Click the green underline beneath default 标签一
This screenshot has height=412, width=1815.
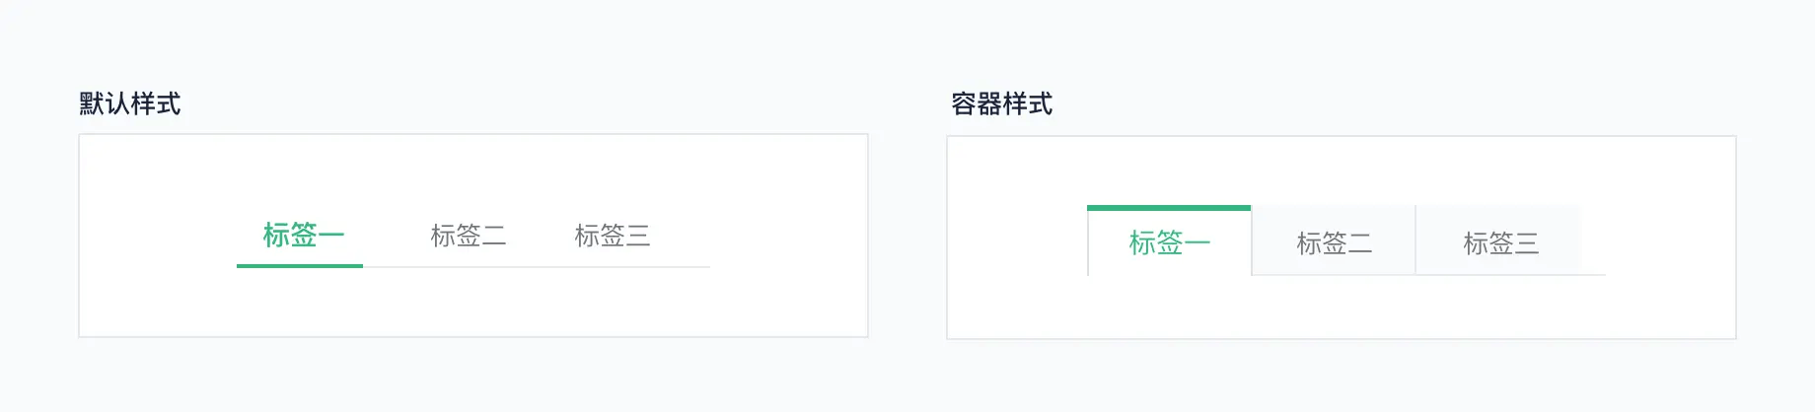tap(300, 265)
